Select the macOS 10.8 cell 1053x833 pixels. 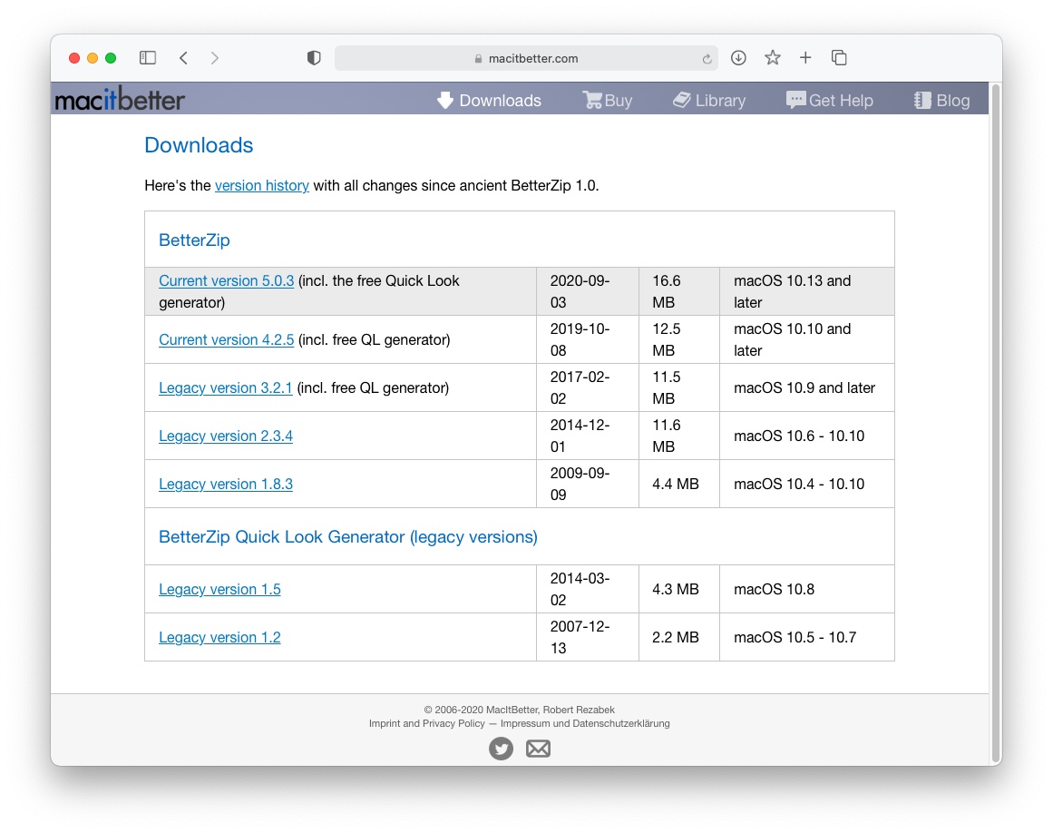click(x=806, y=589)
